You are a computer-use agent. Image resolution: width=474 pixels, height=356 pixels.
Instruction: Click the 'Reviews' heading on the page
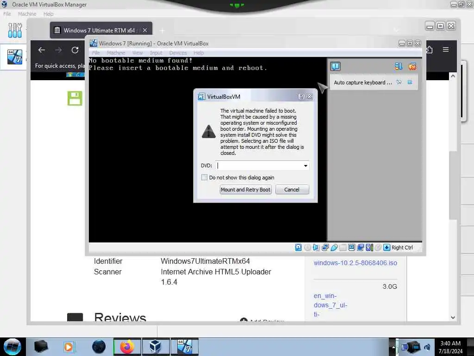[x=120, y=317]
